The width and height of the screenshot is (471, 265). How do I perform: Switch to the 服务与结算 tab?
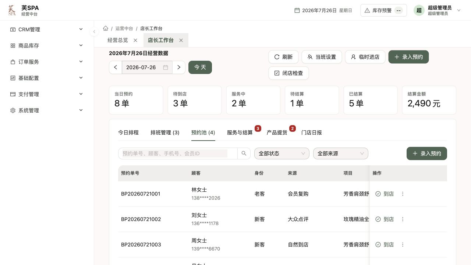tap(240, 132)
